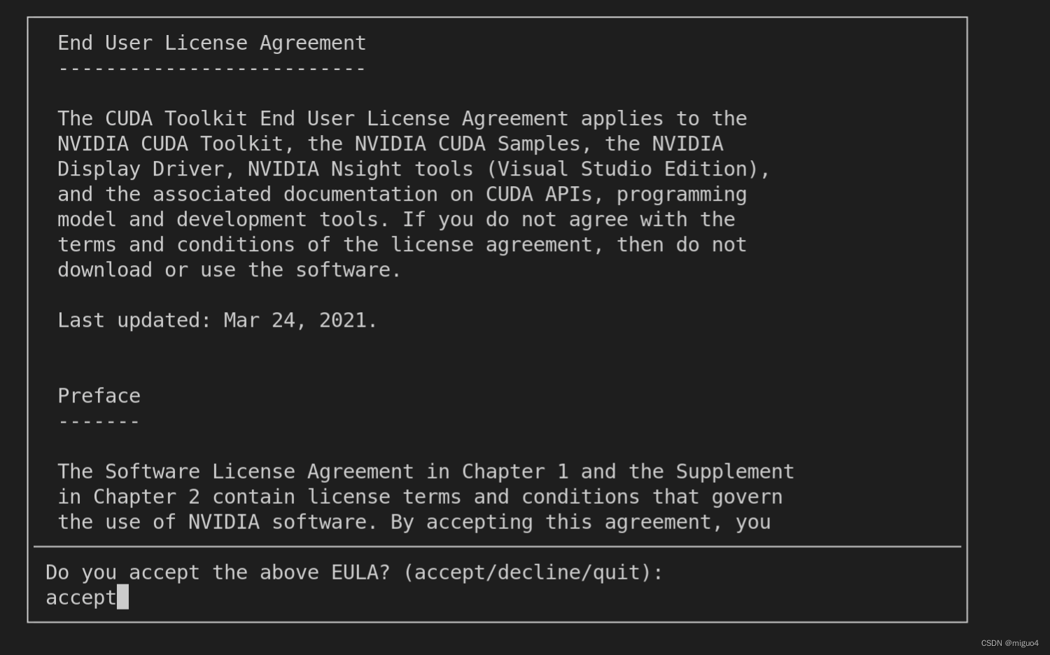Click the dashed underline beneath Preface
1050x655 pixels.
(99, 422)
